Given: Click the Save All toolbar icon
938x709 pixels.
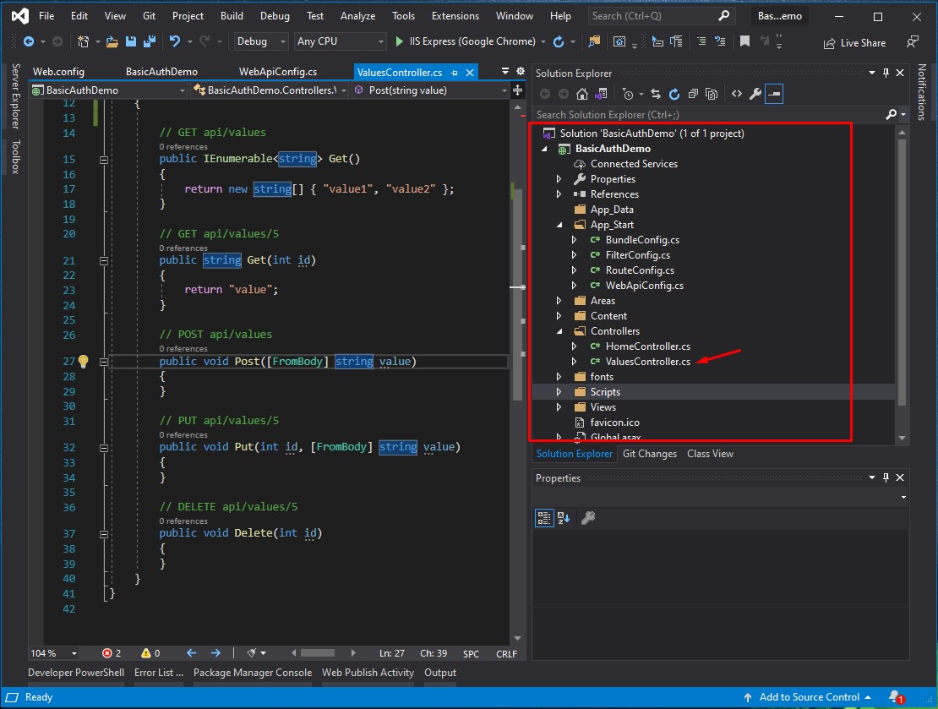Looking at the screenshot, I should pyautogui.click(x=150, y=41).
